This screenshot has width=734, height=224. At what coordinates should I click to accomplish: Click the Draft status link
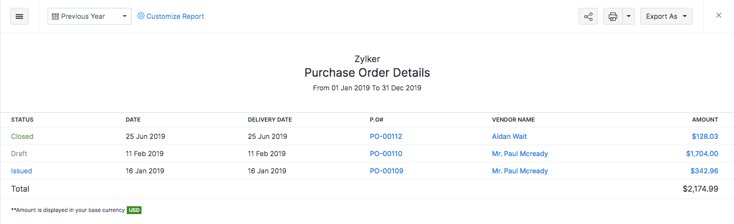19,154
